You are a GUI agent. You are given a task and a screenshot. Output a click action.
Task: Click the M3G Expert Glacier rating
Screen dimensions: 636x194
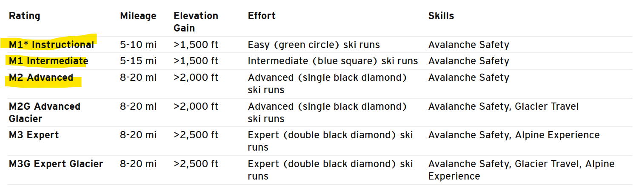pyautogui.click(x=56, y=164)
